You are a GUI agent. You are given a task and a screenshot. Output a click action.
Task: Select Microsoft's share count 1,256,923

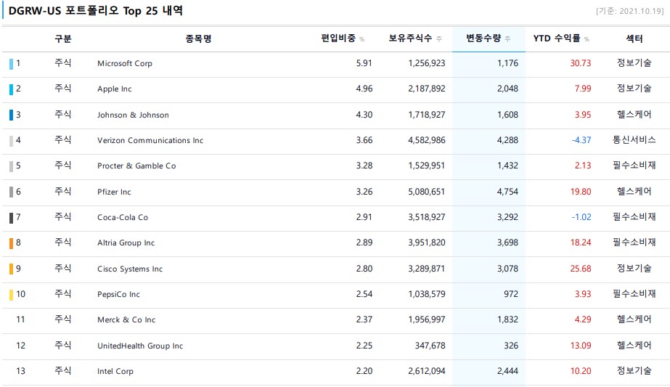coord(426,63)
